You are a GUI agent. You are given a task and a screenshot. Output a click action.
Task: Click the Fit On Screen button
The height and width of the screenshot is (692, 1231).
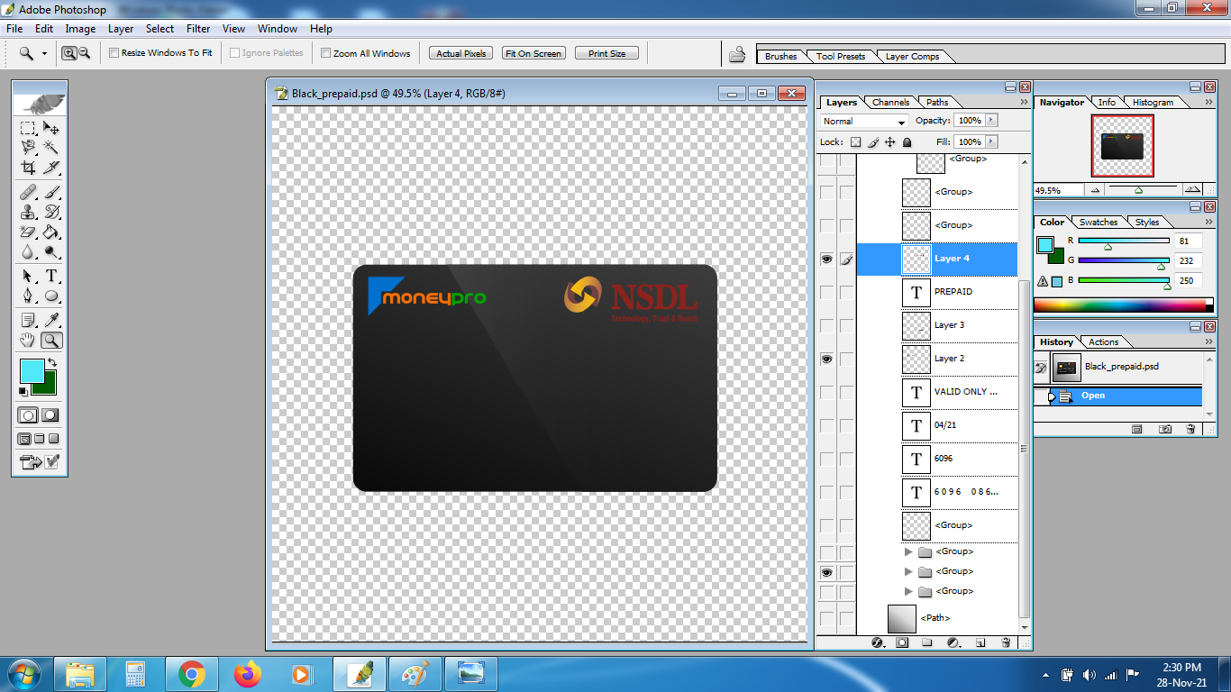click(533, 53)
